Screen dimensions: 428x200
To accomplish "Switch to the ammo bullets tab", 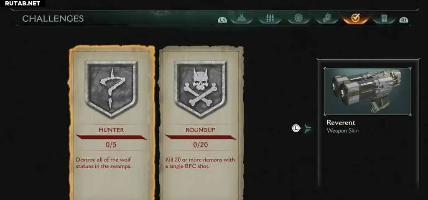I will pos(270,18).
